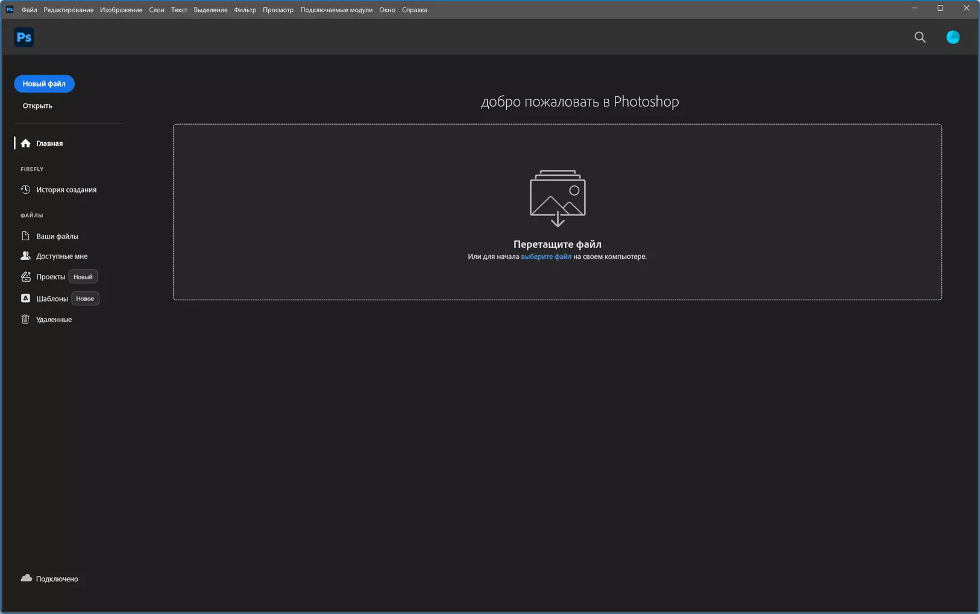Follow the выберите файл link
The image size is (980, 614).
point(546,256)
